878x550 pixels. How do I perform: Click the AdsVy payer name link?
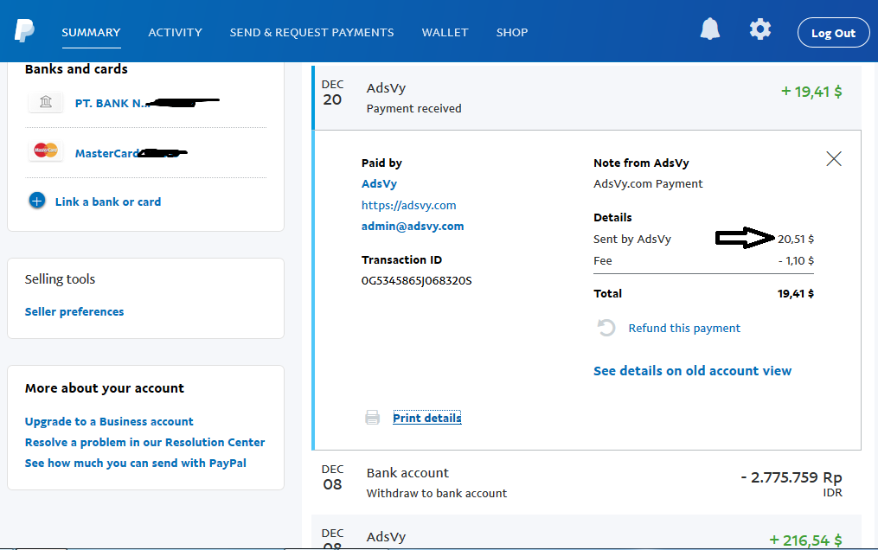(x=379, y=183)
